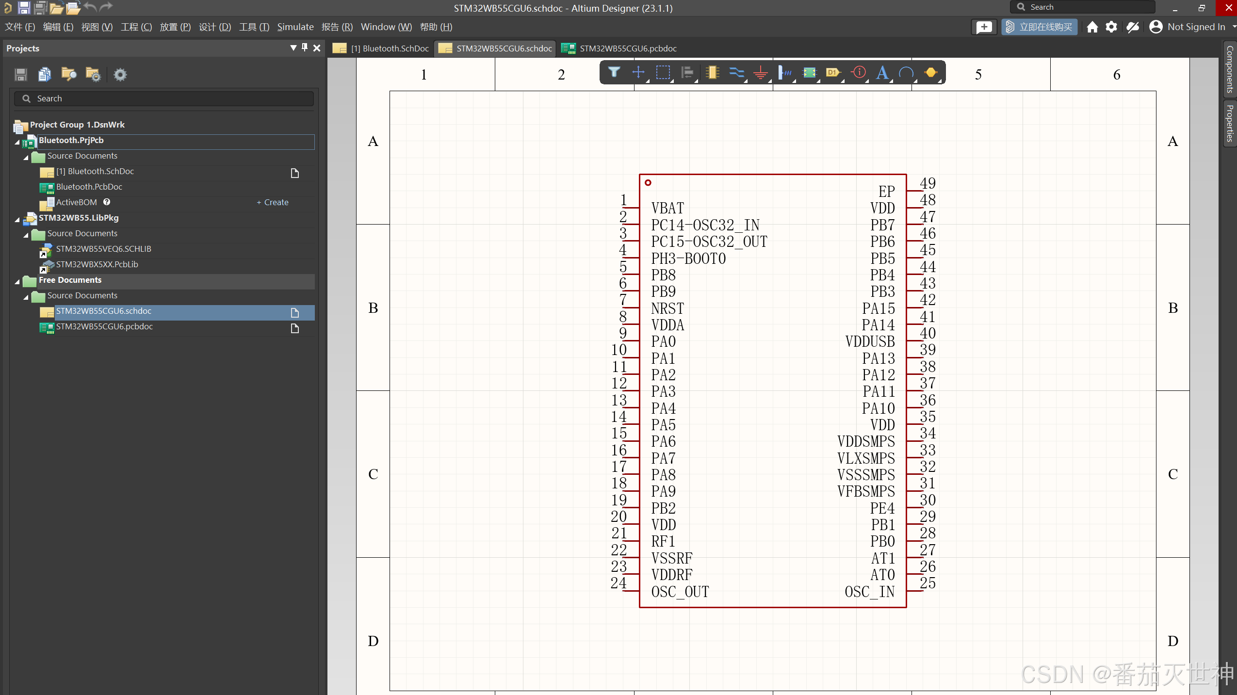
Task: Choose the Place Wire tool icon
Action: point(736,72)
